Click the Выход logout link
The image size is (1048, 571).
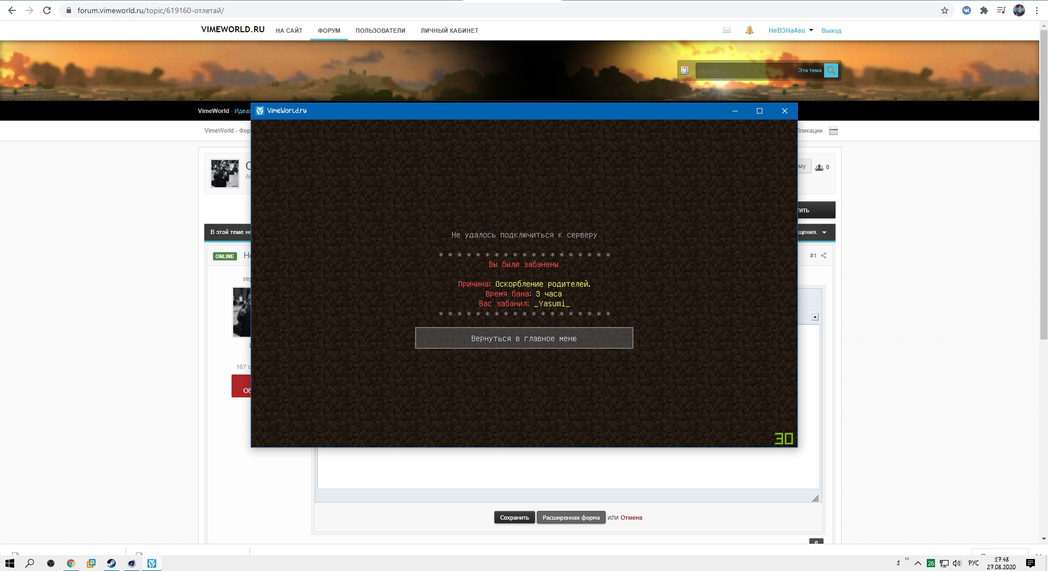point(831,31)
